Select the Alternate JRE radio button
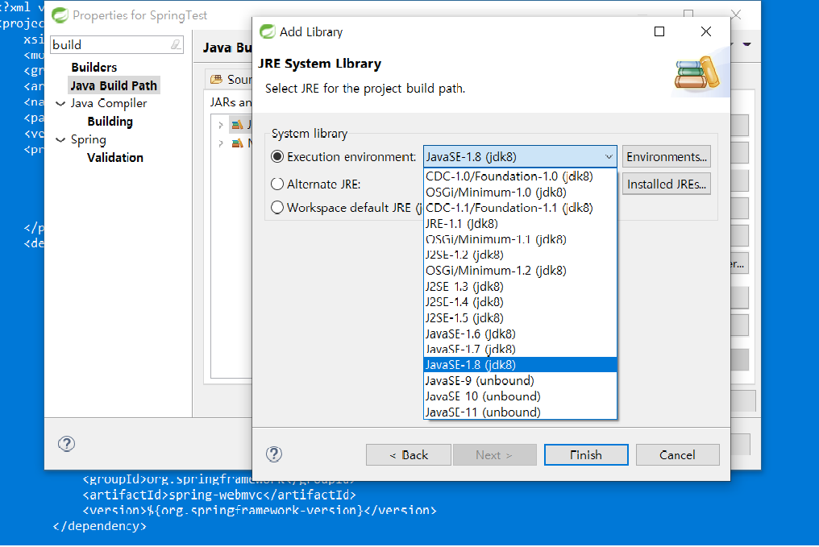The width and height of the screenshot is (819, 547). pos(277,184)
